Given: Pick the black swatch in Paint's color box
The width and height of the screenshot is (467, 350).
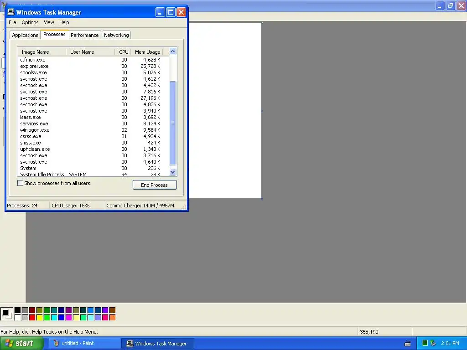Looking at the screenshot, I should point(18,310).
